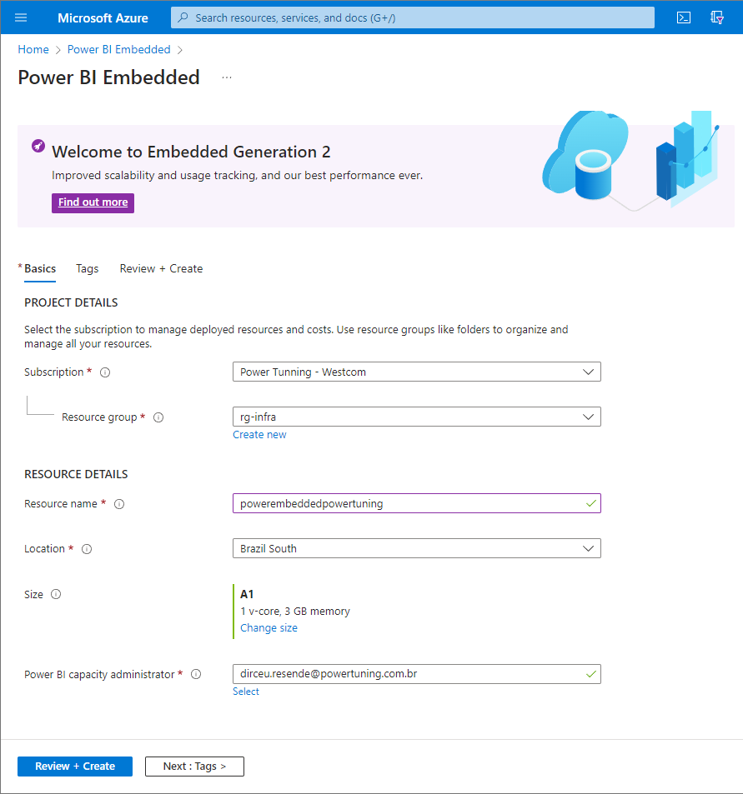Click the info icon beside Size

[56, 595]
